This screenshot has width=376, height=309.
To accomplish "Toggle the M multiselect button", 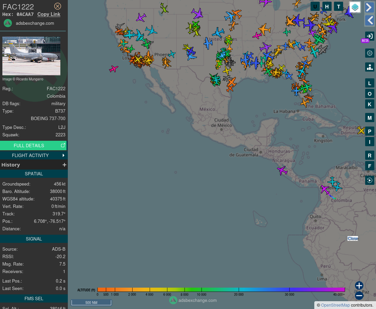I will pyautogui.click(x=370, y=118).
